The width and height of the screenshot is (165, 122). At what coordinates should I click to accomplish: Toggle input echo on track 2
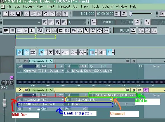point(146,90)
